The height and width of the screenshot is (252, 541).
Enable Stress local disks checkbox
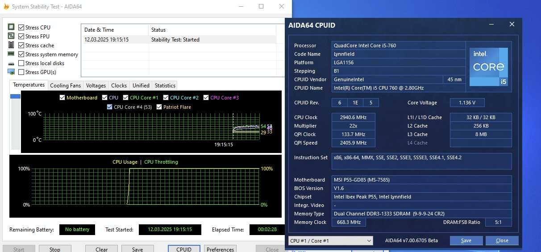click(x=21, y=63)
